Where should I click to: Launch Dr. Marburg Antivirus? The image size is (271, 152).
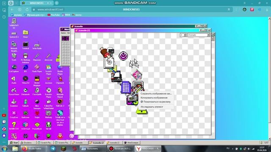25,58
